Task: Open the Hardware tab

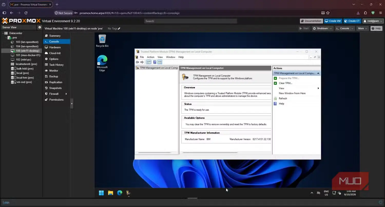Action: point(57,47)
